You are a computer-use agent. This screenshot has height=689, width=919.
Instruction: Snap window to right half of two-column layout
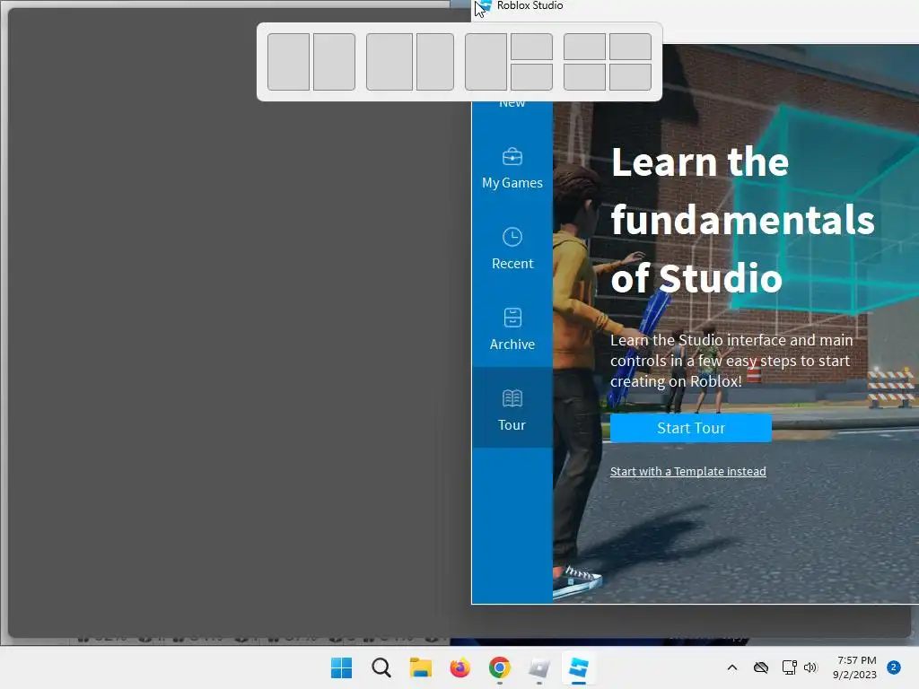334,62
